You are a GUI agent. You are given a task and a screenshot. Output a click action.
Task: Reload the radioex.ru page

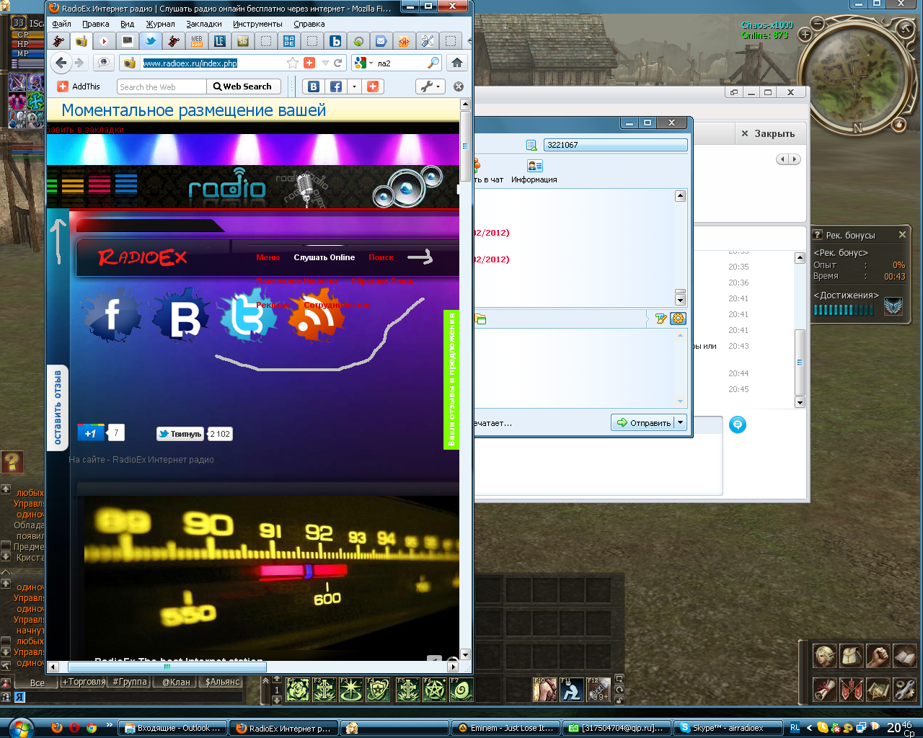337,63
